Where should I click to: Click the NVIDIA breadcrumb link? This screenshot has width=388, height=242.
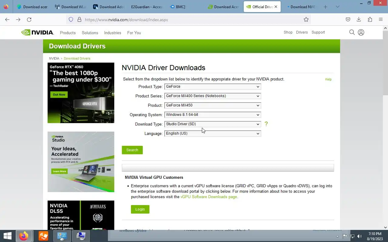pyautogui.click(x=54, y=58)
